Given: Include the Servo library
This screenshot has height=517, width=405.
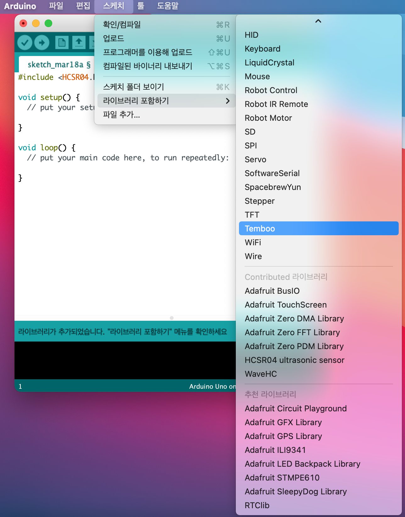Looking at the screenshot, I should [x=319, y=159].
